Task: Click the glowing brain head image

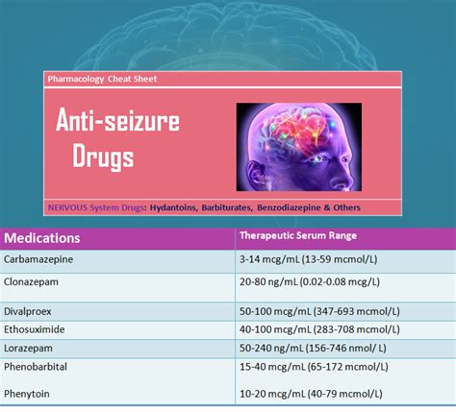Action: (299, 147)
